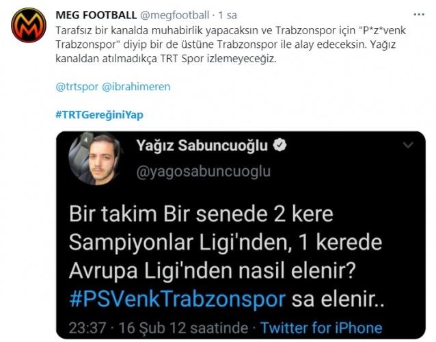
Task: Click the 23:37 embedded tweet timestamp
Action: (87, 328)
